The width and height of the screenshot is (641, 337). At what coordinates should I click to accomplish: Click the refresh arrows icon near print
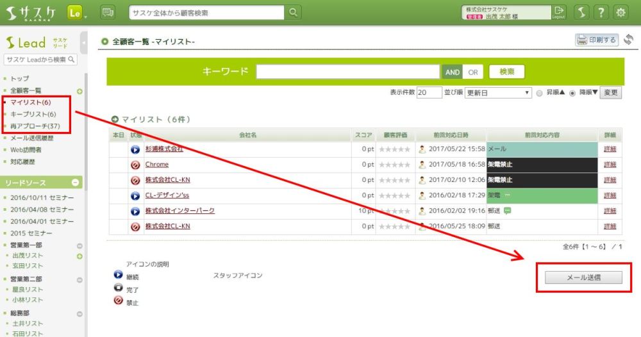coord(629,40)
